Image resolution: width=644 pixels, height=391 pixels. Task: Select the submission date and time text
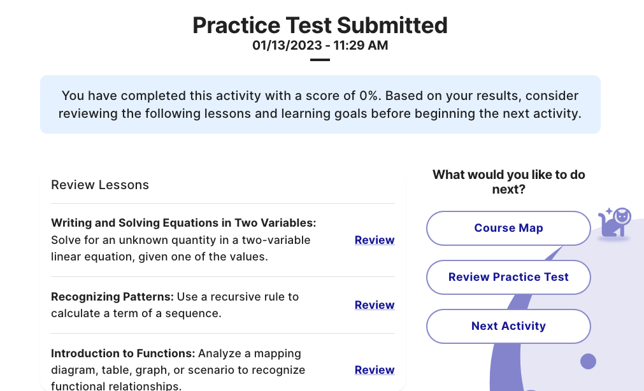(x=320, y=45)
